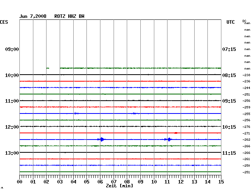Click the small blue event near minute 08.5
Image resolution: width=252 pixels, height=192 pixels.
(x=135, y=113)
